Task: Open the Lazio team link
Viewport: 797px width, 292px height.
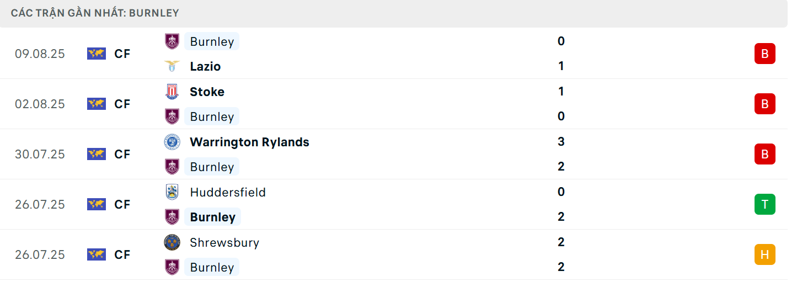Action: pyautogui.click(x=205, y=66)
